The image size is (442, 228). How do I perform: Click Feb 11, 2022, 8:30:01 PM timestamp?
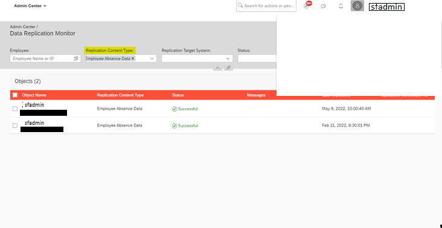point(346,125)
